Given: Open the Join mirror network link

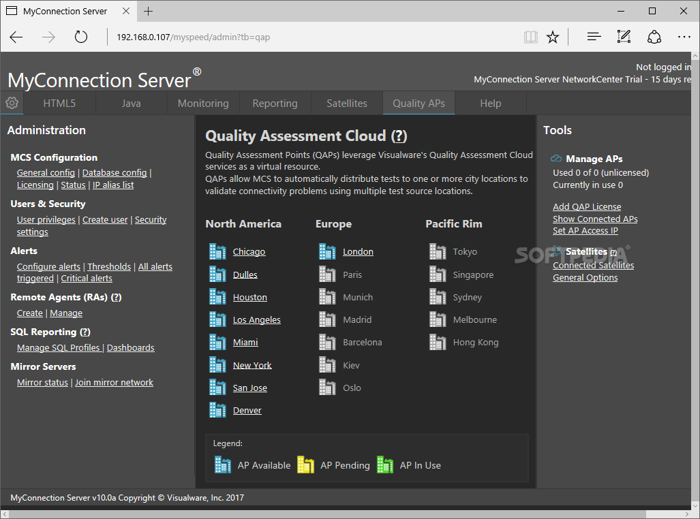Looking at the screenshot, I should (114, 383).
